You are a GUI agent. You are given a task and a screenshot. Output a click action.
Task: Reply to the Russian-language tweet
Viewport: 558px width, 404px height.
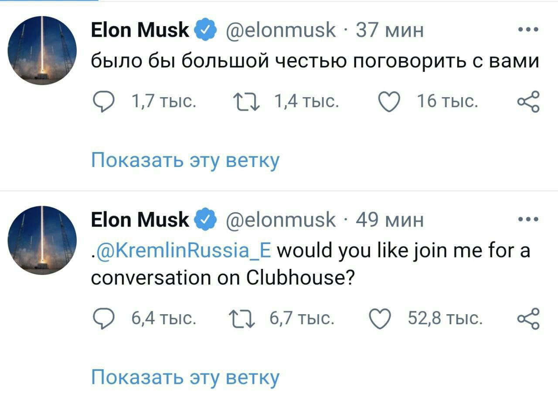(102, 102)
